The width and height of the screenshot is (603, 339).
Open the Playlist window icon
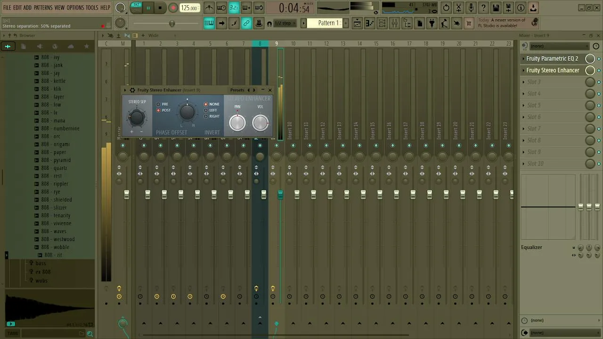[x=358, y=24]
